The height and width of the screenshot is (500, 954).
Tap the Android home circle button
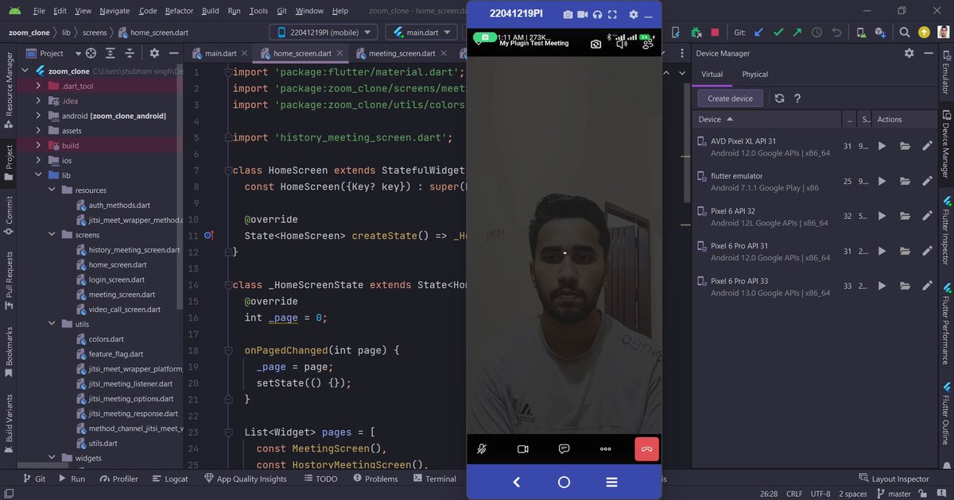click(x=564, y=482)
